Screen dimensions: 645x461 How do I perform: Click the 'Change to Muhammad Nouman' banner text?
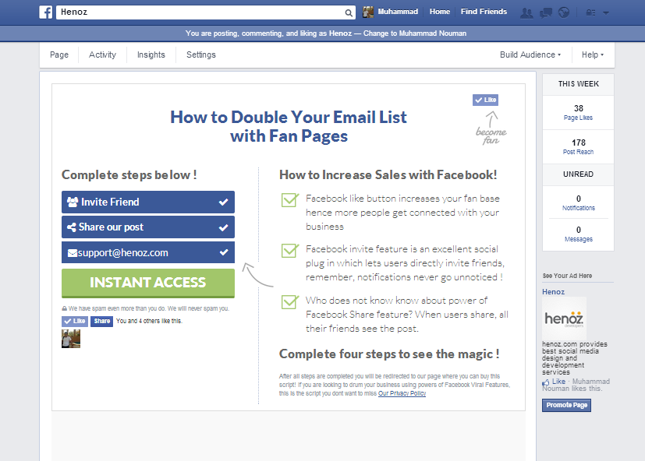click(415, 33)
